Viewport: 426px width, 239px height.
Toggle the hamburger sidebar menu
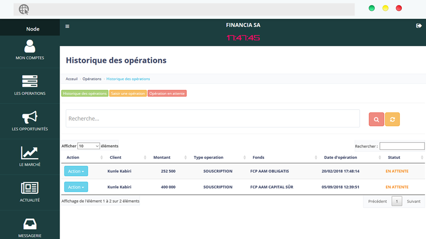pos(67,26)
